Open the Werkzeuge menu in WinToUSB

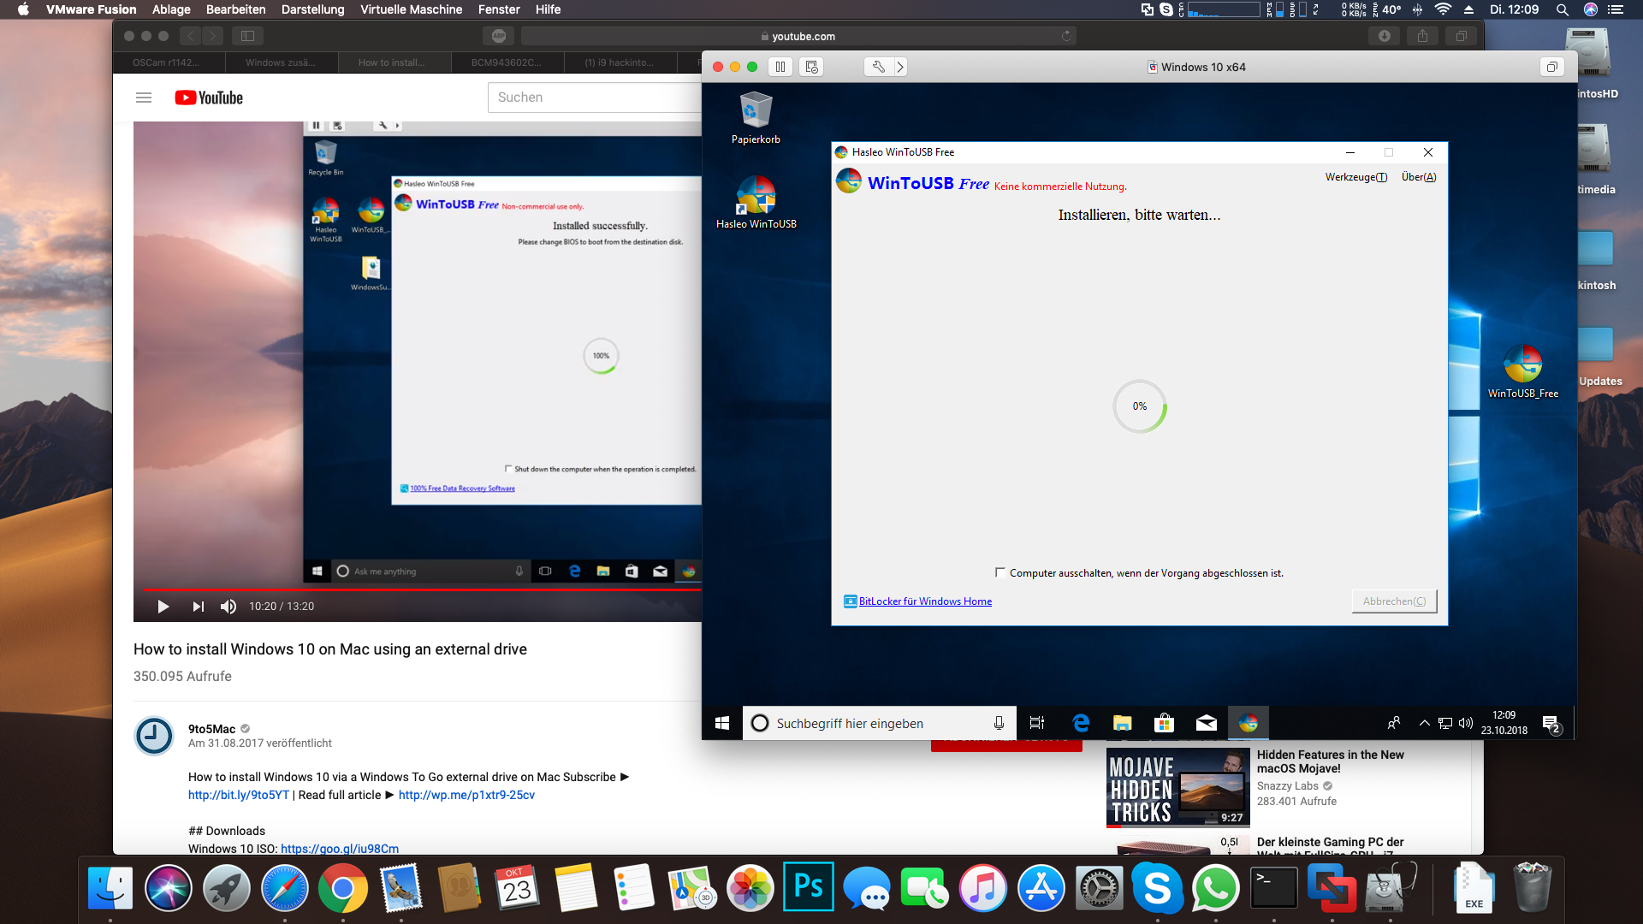point(1355,177)
